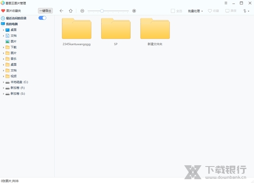Viewport: 254px width, 183px height.
Task: Select 图片 with the landscape picture icon
Action: (11, 41)
